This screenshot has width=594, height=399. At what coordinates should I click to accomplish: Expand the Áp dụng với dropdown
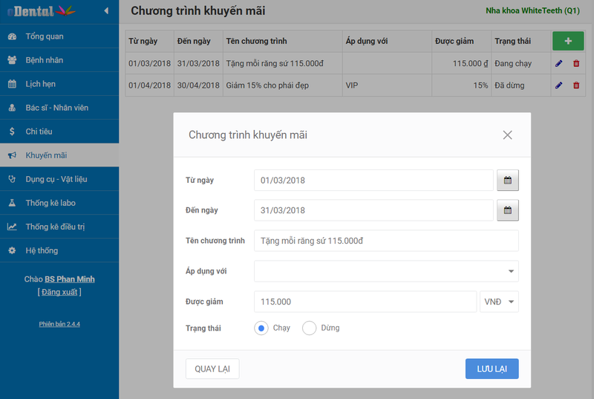pyautogui.click(x=386, y=271)
